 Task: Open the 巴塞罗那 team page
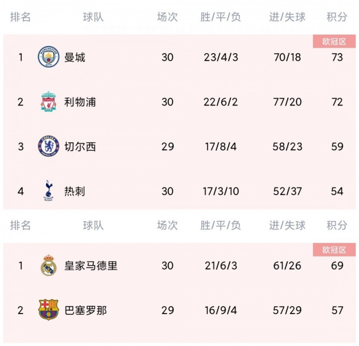tap(85, 310)
